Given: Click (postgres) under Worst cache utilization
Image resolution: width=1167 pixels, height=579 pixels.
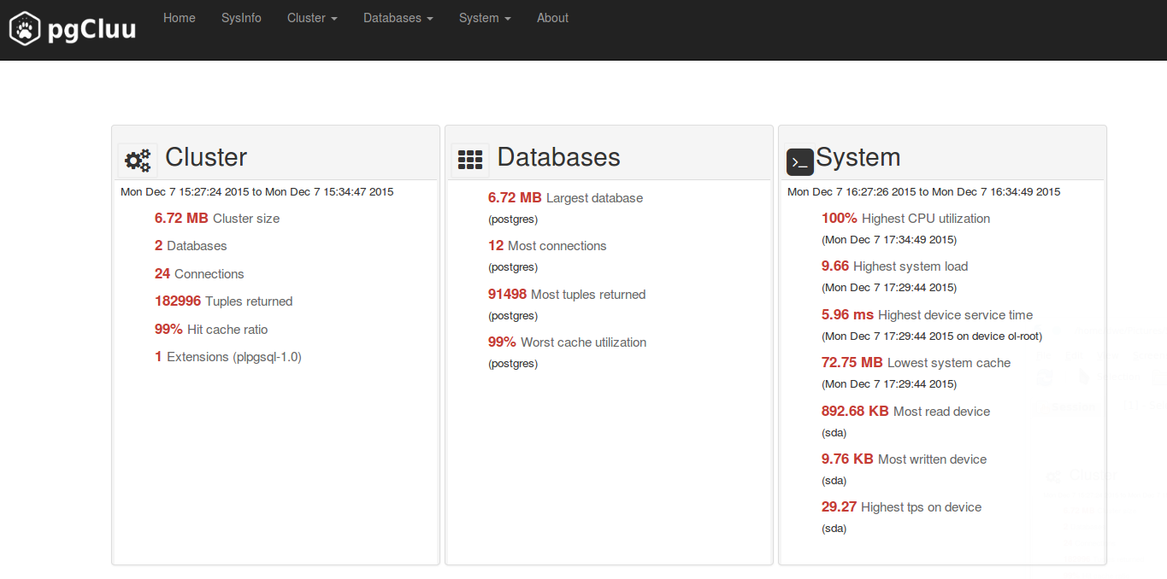Looking at the screenshot, I should pos(513,364).
